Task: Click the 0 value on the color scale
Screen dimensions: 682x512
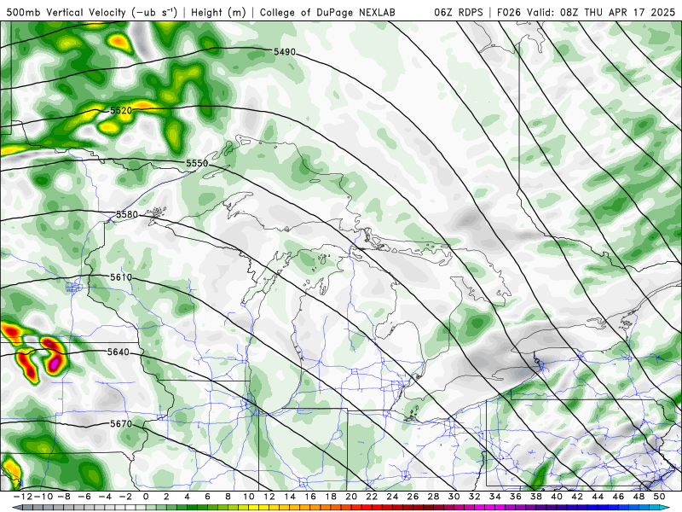Action: point(146,497)
